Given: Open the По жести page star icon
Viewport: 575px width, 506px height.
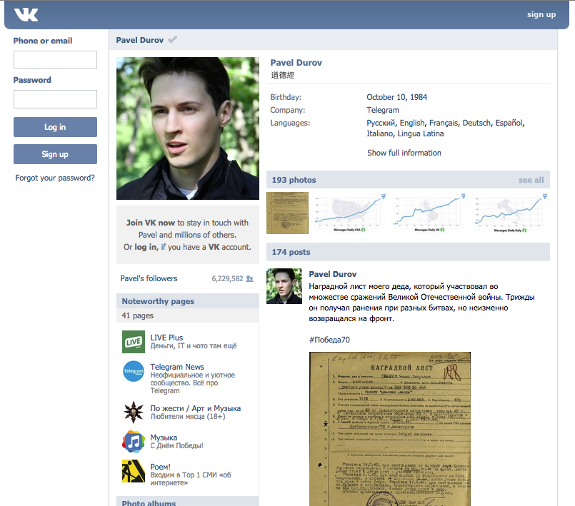Looking at the screenshot, I should (x=134, y=413).
